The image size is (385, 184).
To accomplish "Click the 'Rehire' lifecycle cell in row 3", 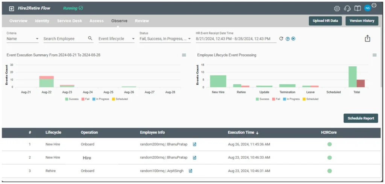I will pos(51,171).
